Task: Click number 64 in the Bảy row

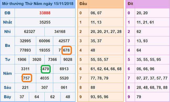Action: click(x=37, y=97)
